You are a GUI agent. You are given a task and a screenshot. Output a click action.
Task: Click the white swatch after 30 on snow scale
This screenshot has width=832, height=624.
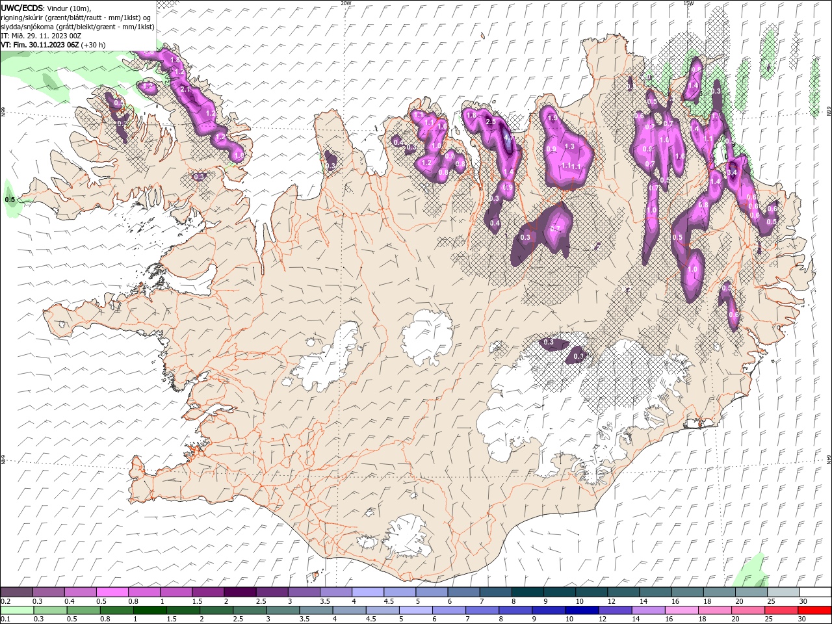(x=814, y=592)
